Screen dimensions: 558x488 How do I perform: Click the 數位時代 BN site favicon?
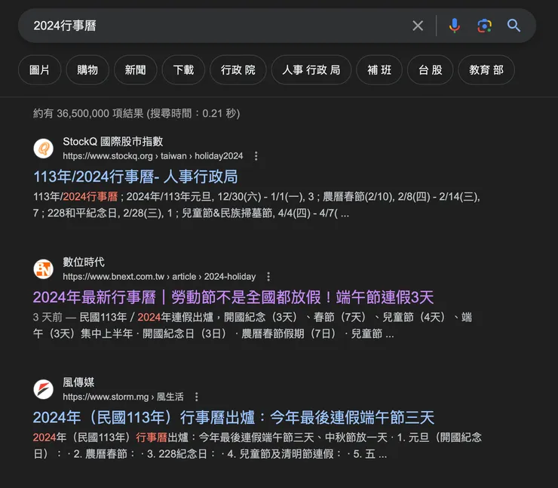click(x=44, y=269)
